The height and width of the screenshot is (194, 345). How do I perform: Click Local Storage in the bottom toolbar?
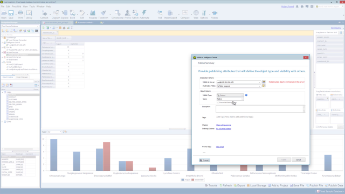pyautogui.click(x=257, y=185)
